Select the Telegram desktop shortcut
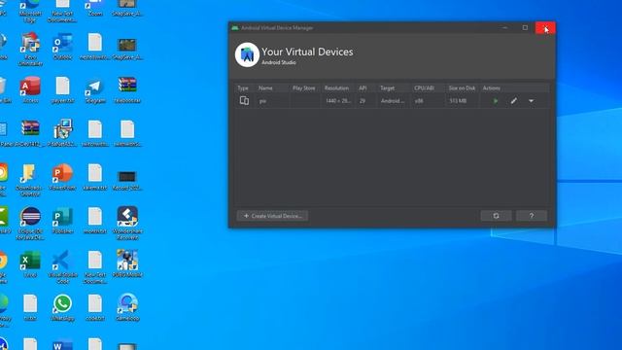The height and width of the screenshot is (350, 622). pos(95,90)
